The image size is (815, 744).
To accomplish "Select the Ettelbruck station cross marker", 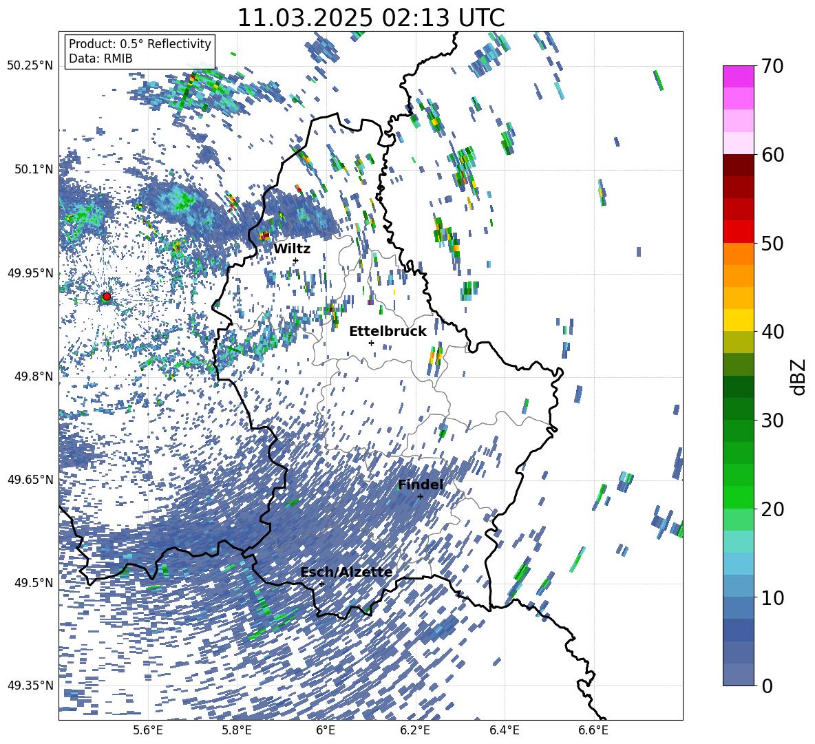I will coord(371,343).
